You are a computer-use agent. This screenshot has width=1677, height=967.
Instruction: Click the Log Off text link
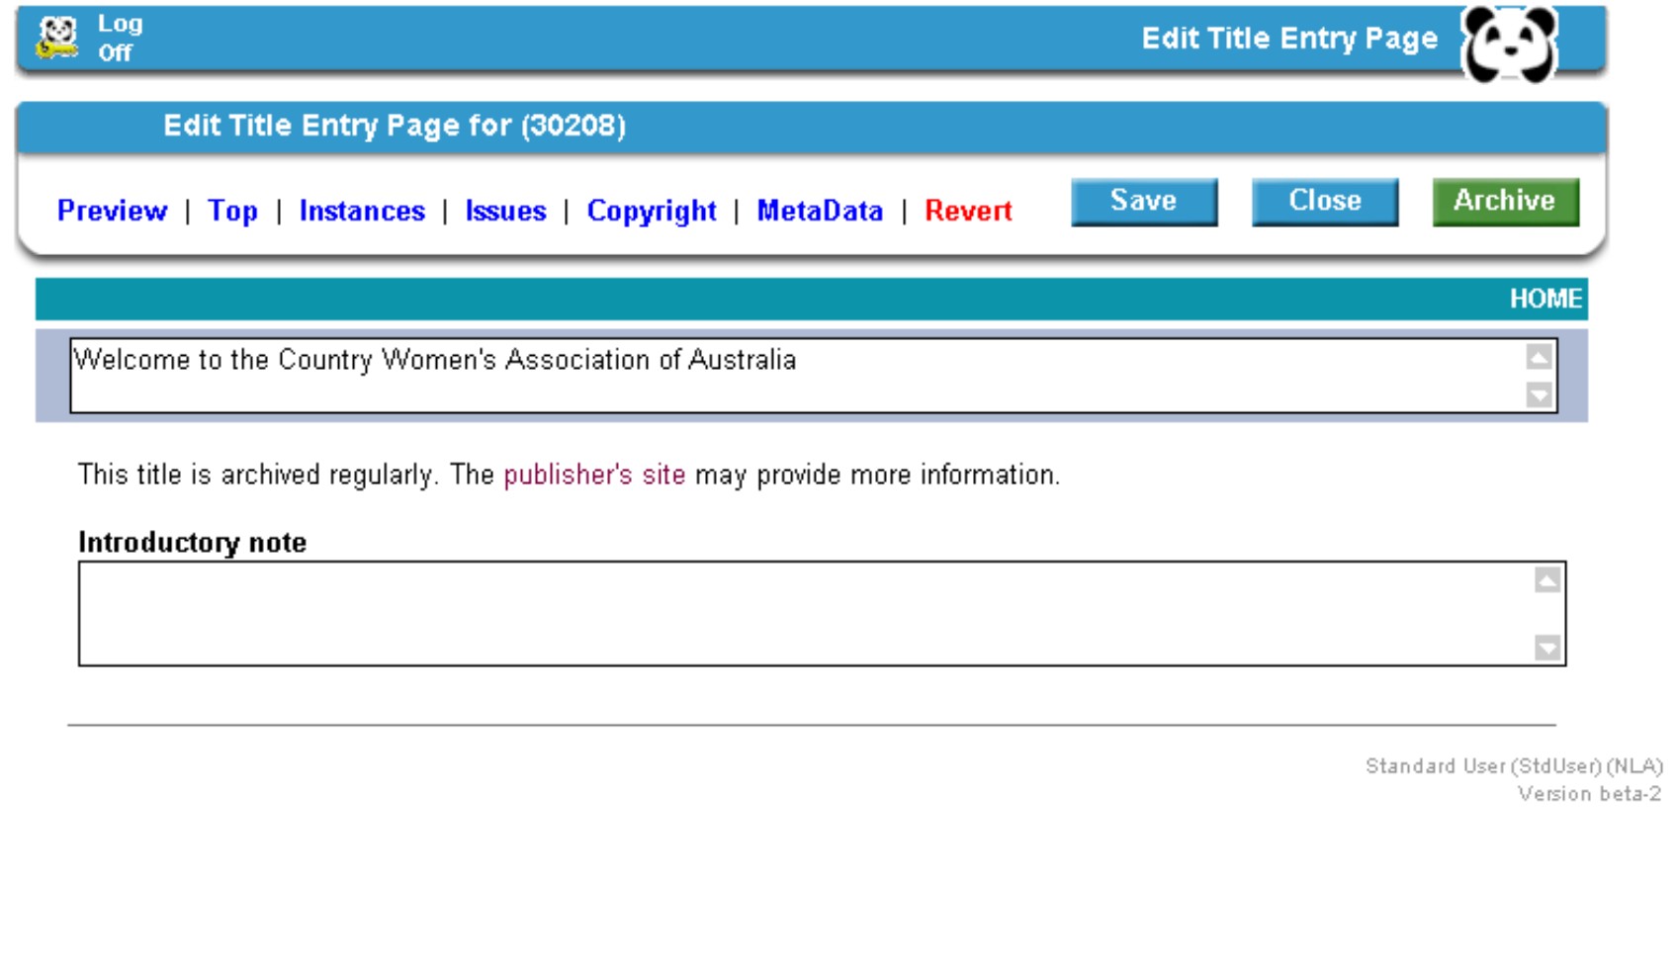pyautogui.click(x=120, y=38)
